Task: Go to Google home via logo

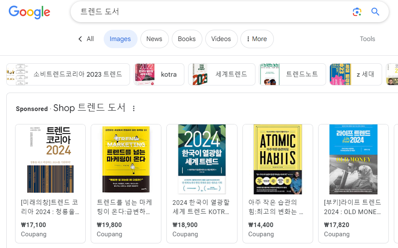Action: (29, 12)
